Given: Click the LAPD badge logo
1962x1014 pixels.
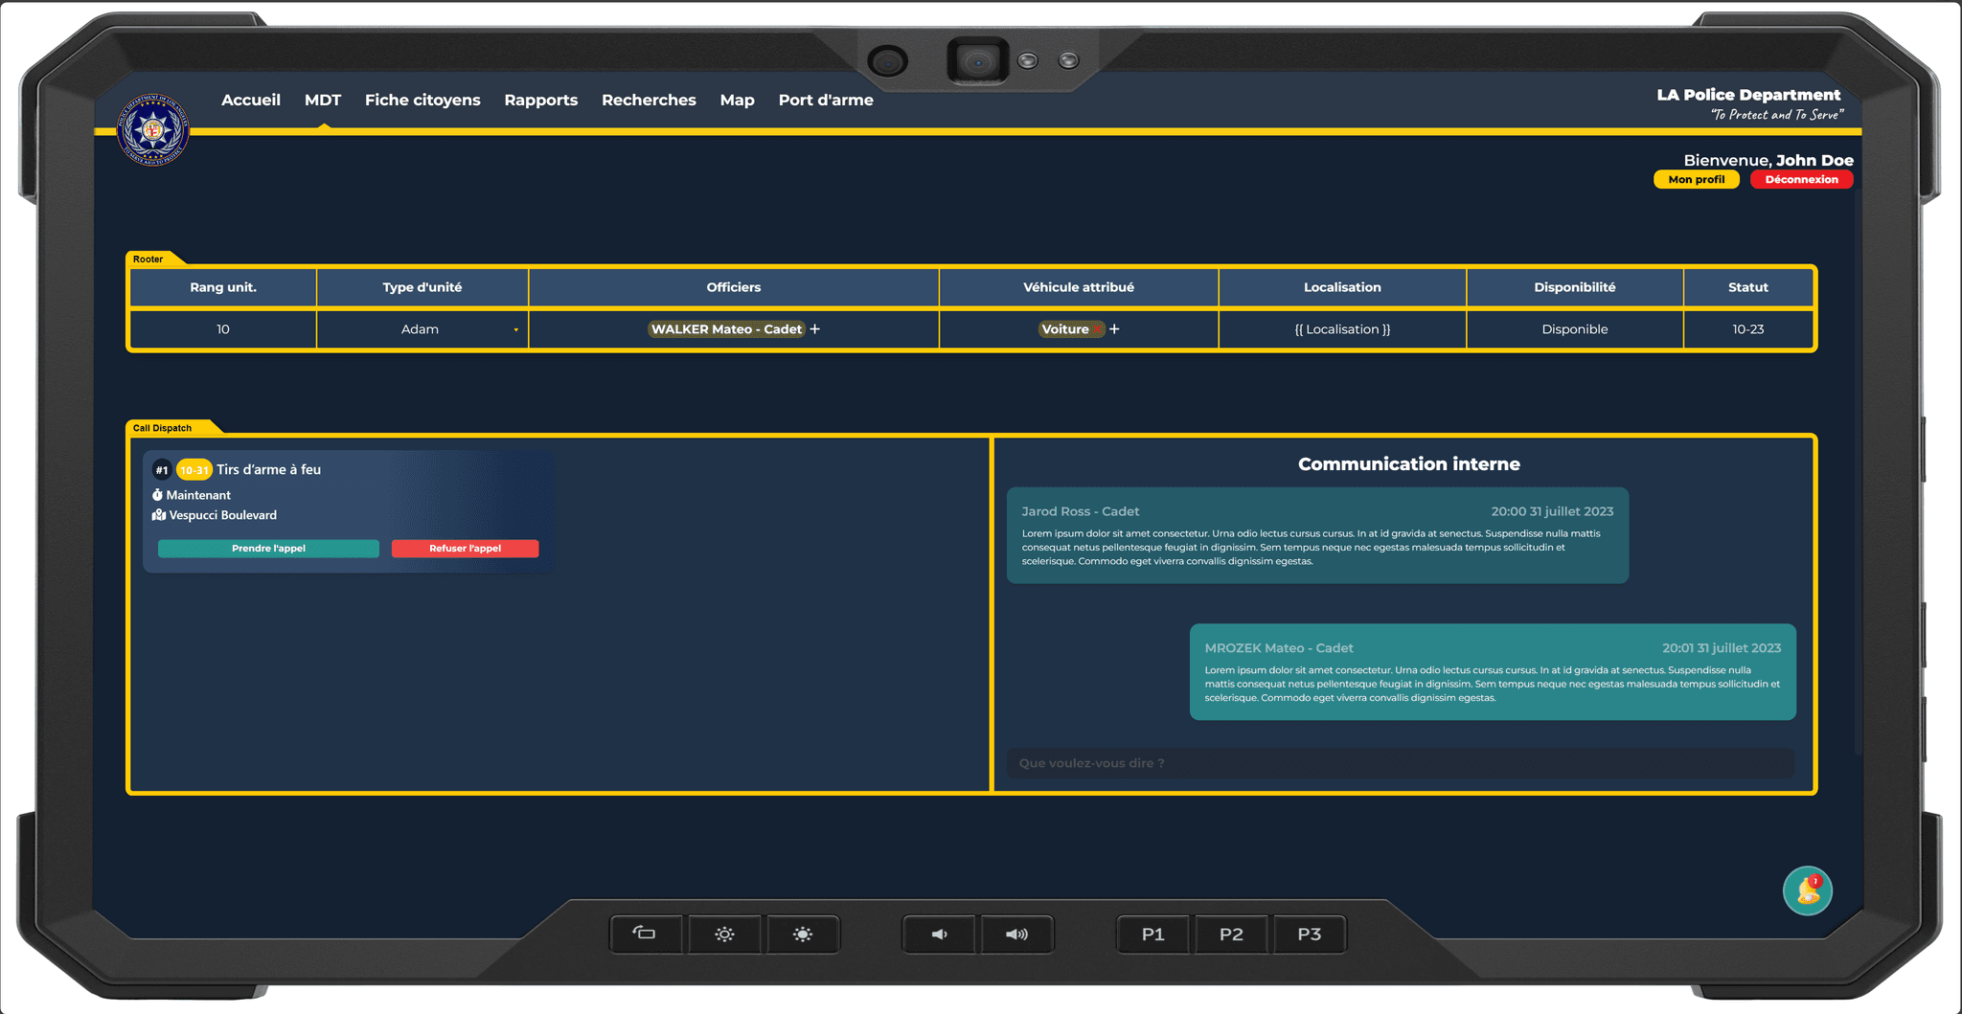Looking at the screenshot, I should coord(153,129).
